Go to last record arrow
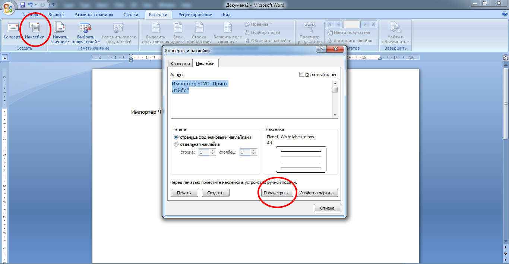 pyautogui.click(x=373, y=24)
